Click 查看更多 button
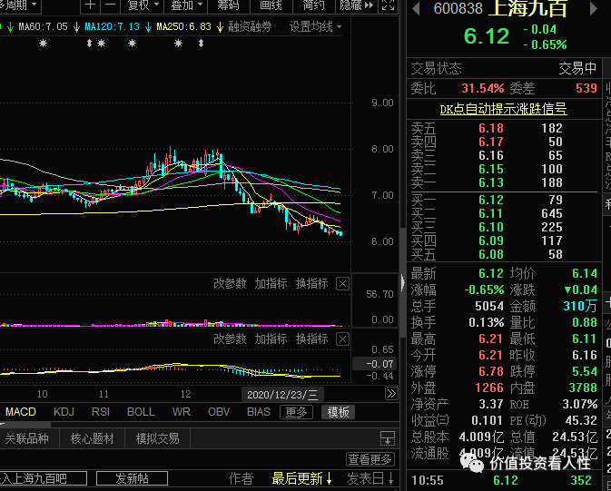The image size is (611, 491). (x=370, y=459)
